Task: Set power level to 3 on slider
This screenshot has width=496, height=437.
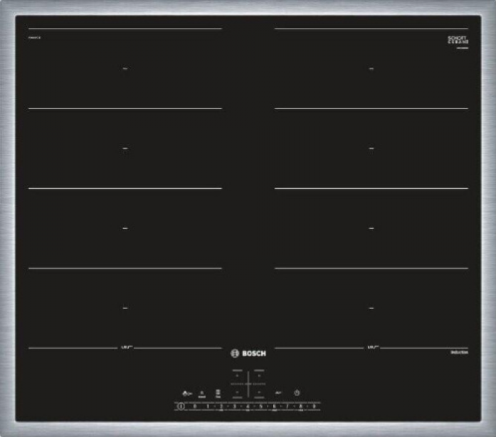Action: pyautogui.click(x=234, y=406)
